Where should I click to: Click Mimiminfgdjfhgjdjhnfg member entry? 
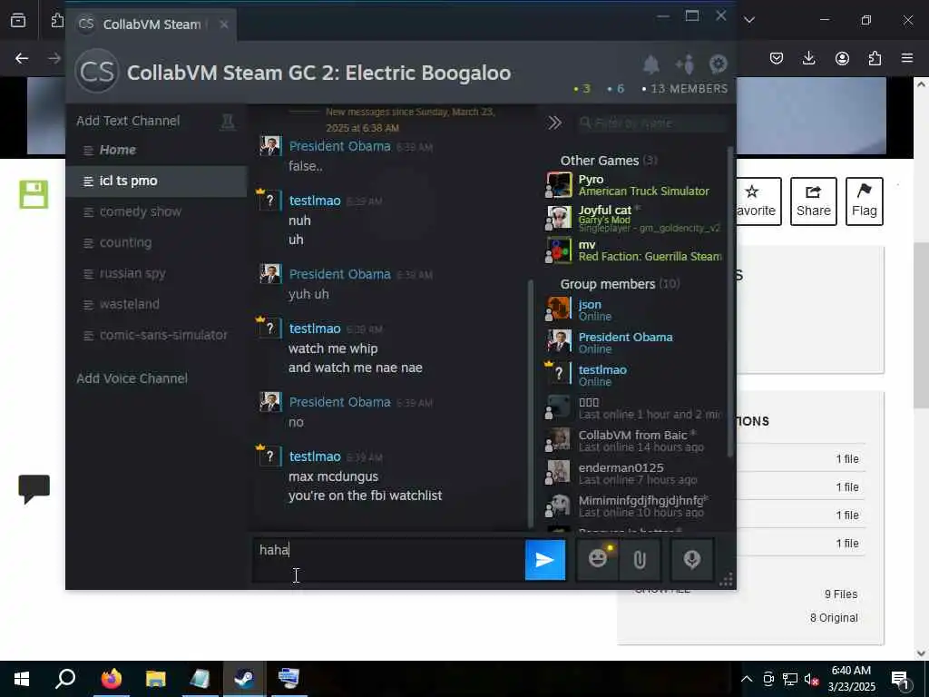[634, 506]
